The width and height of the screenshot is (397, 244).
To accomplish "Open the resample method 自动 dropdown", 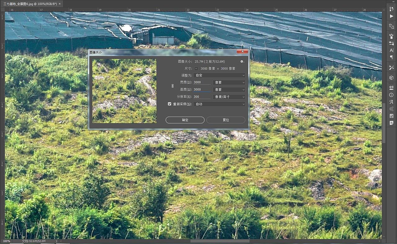I will point(220,104).
